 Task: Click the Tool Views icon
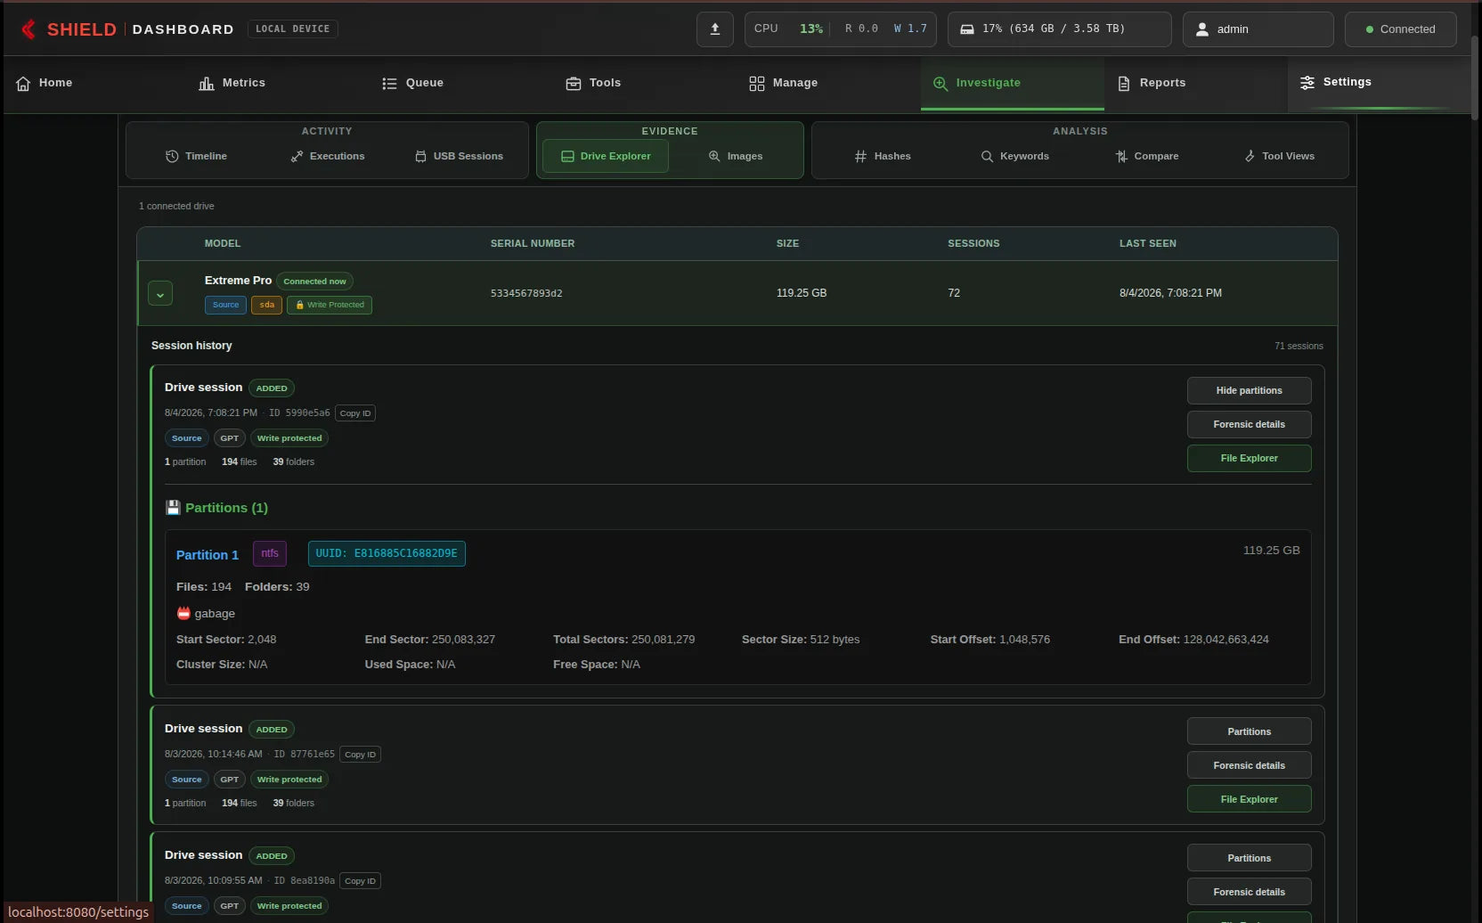tap(1250, 156)
